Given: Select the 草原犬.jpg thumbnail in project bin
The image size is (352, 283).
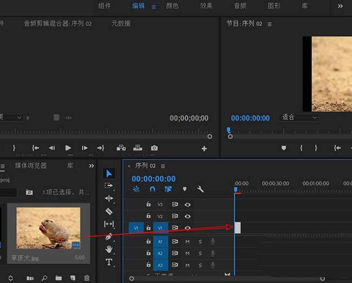Looking at the screenshot, I should (x=48, y=228).
